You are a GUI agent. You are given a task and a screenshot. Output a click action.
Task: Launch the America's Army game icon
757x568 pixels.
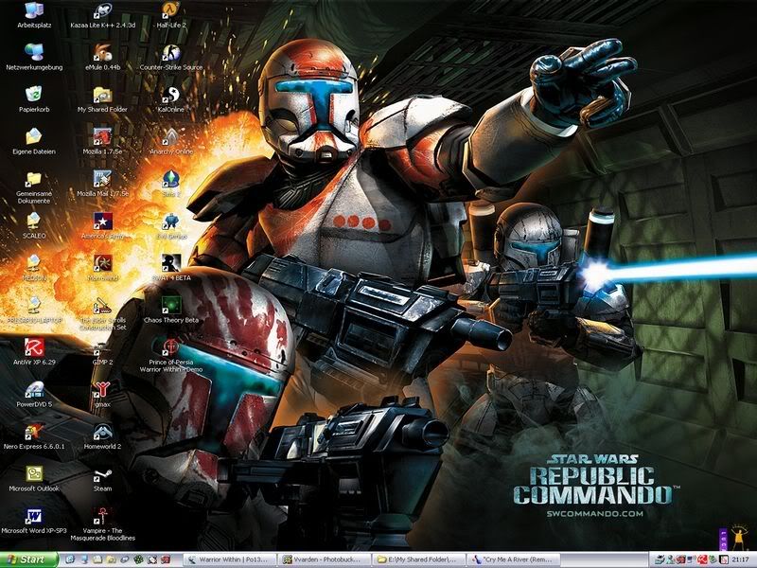[102, 225]
